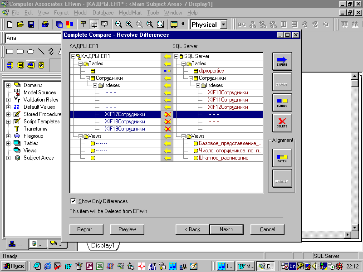363x272 pixels.
Task: Open the Tools menu
Action: pyautogui.click(x=153, y=13)
